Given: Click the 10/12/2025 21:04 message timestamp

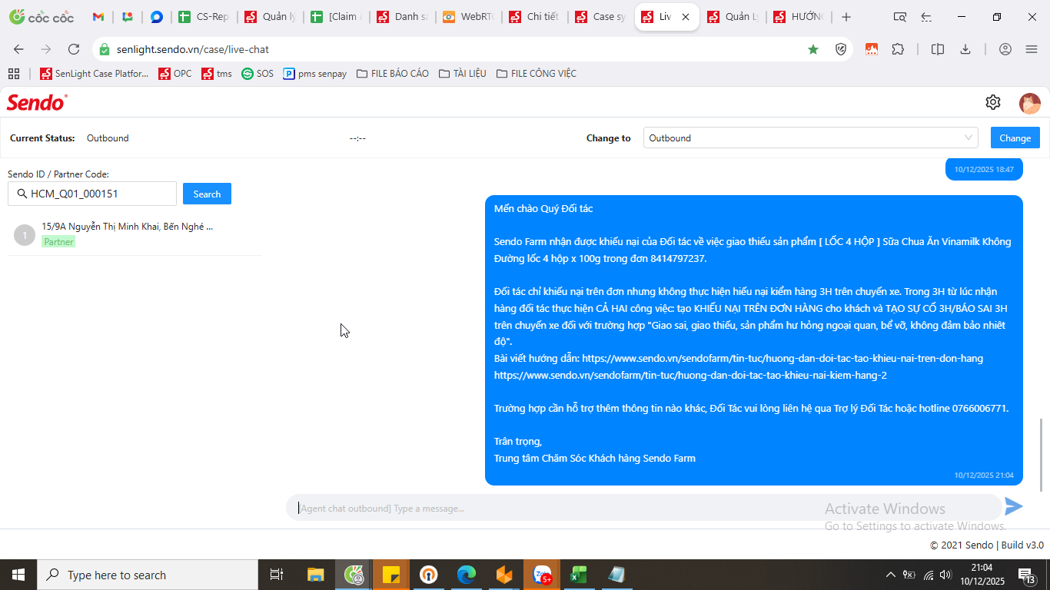Looking at the screenshot, I should (x=984, y=476).
